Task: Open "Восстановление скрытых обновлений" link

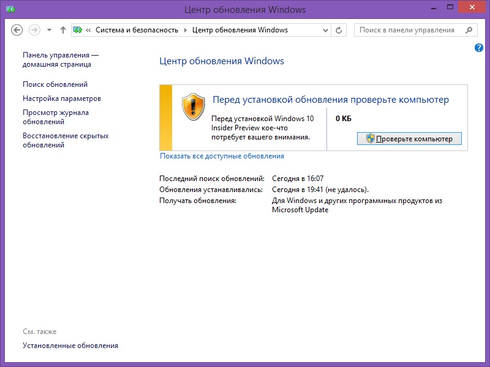Action: (x=66, y=141)
